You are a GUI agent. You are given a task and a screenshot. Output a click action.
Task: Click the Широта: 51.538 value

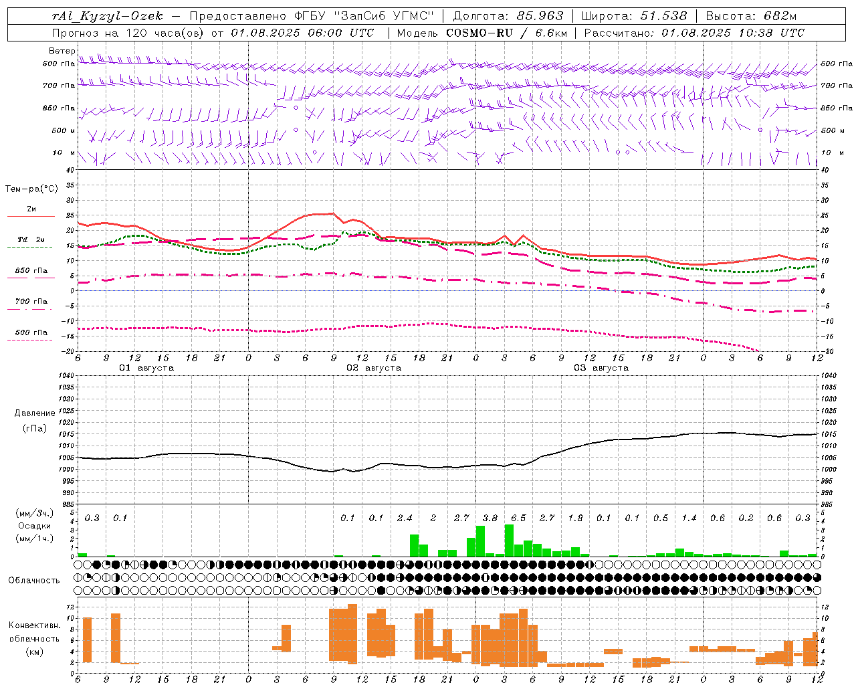point(634,17)
